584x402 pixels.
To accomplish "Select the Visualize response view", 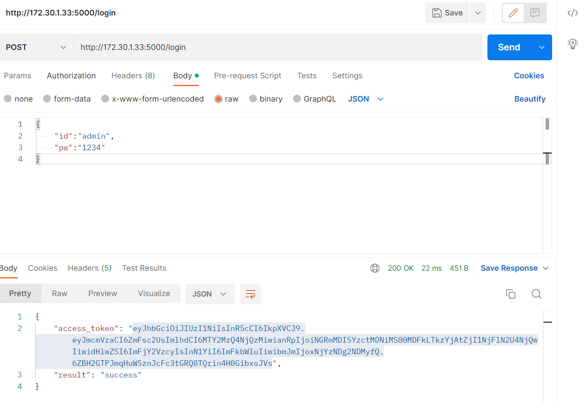I will pos(154,294).
